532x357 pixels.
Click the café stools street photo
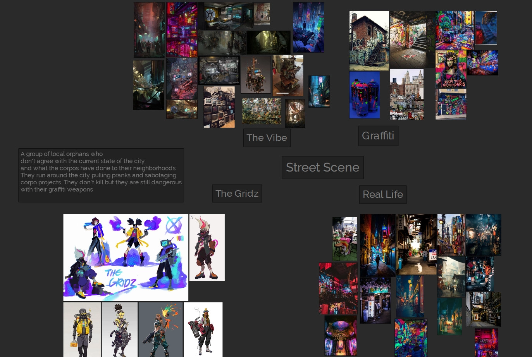(344, 239)
